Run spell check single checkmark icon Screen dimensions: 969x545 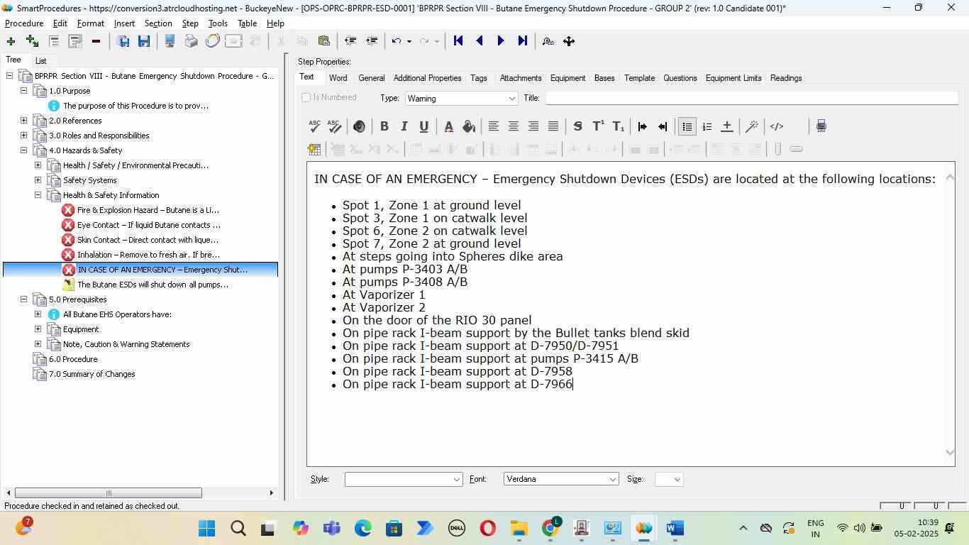[x=314, y=126]
